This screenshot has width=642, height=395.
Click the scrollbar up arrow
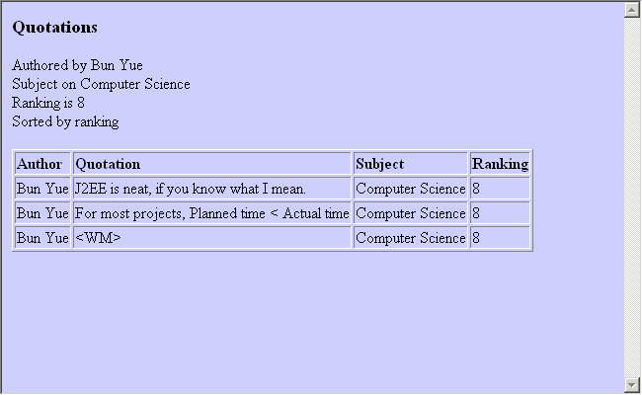(x=632, y=10)
